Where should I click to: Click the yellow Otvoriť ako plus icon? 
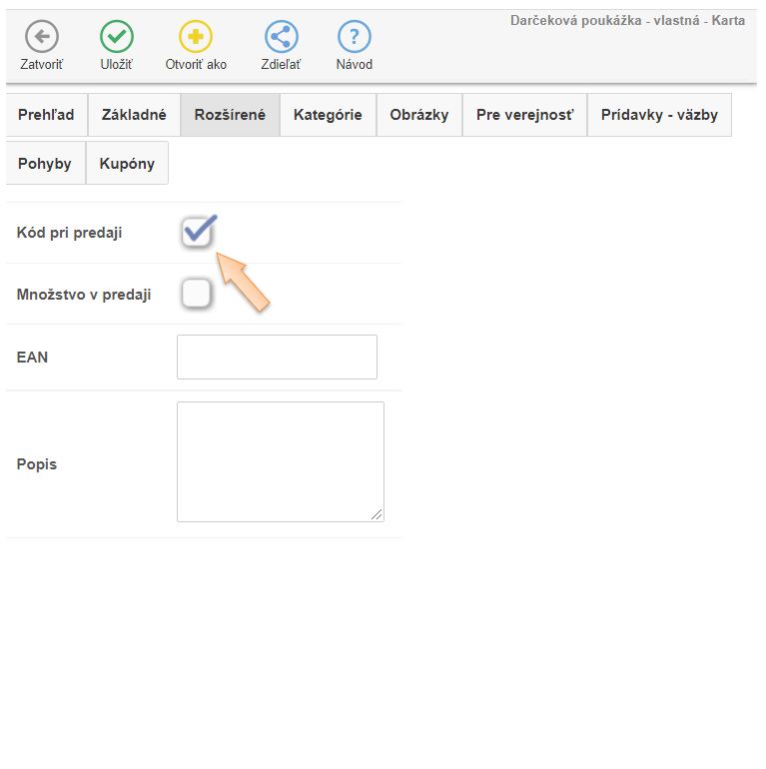tap(196, 38)
